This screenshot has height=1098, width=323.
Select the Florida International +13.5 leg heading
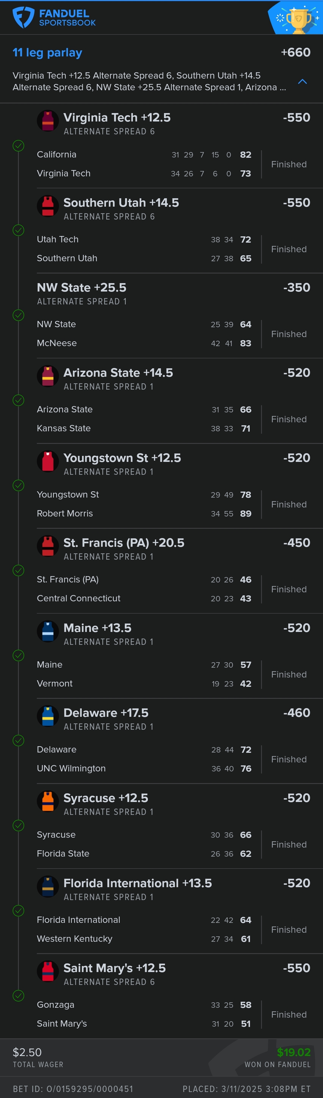pyautogui.click(x=137, y=883)
